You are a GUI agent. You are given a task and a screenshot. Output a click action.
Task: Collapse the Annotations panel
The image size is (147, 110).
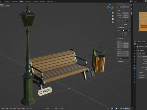117,4
